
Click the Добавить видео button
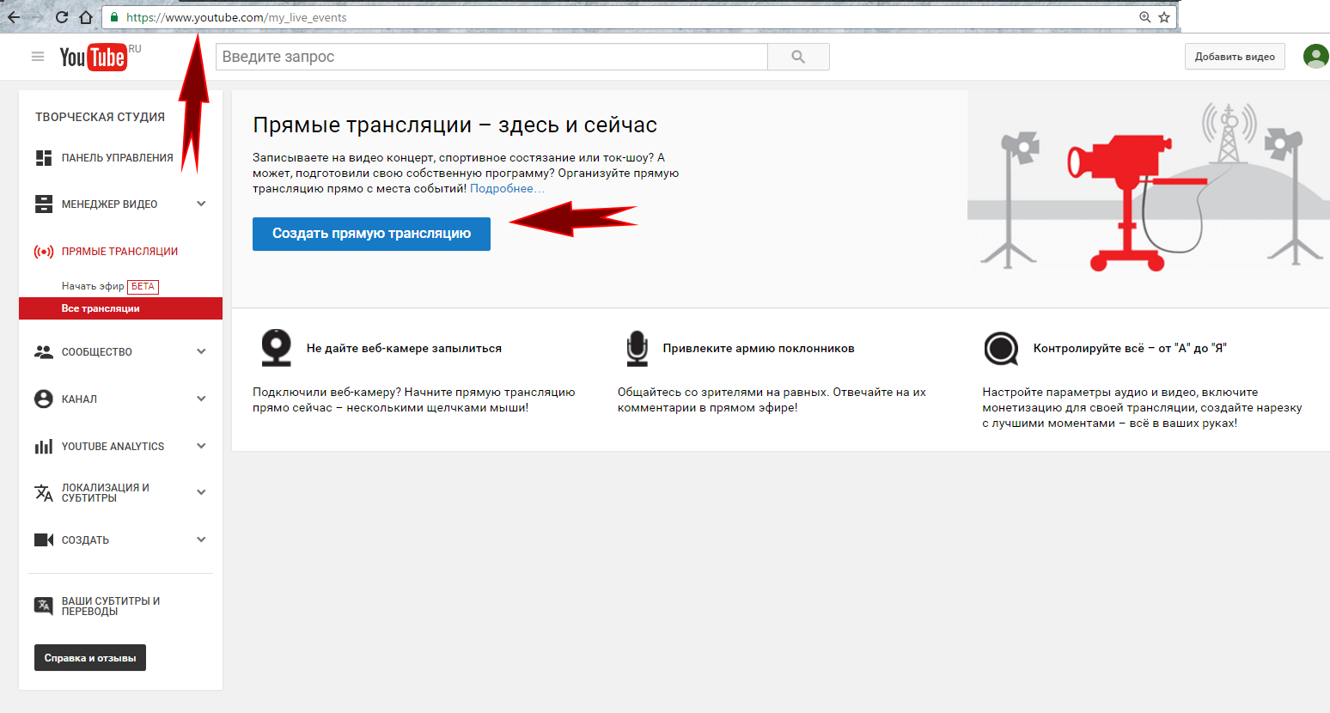coord(1234,57)
